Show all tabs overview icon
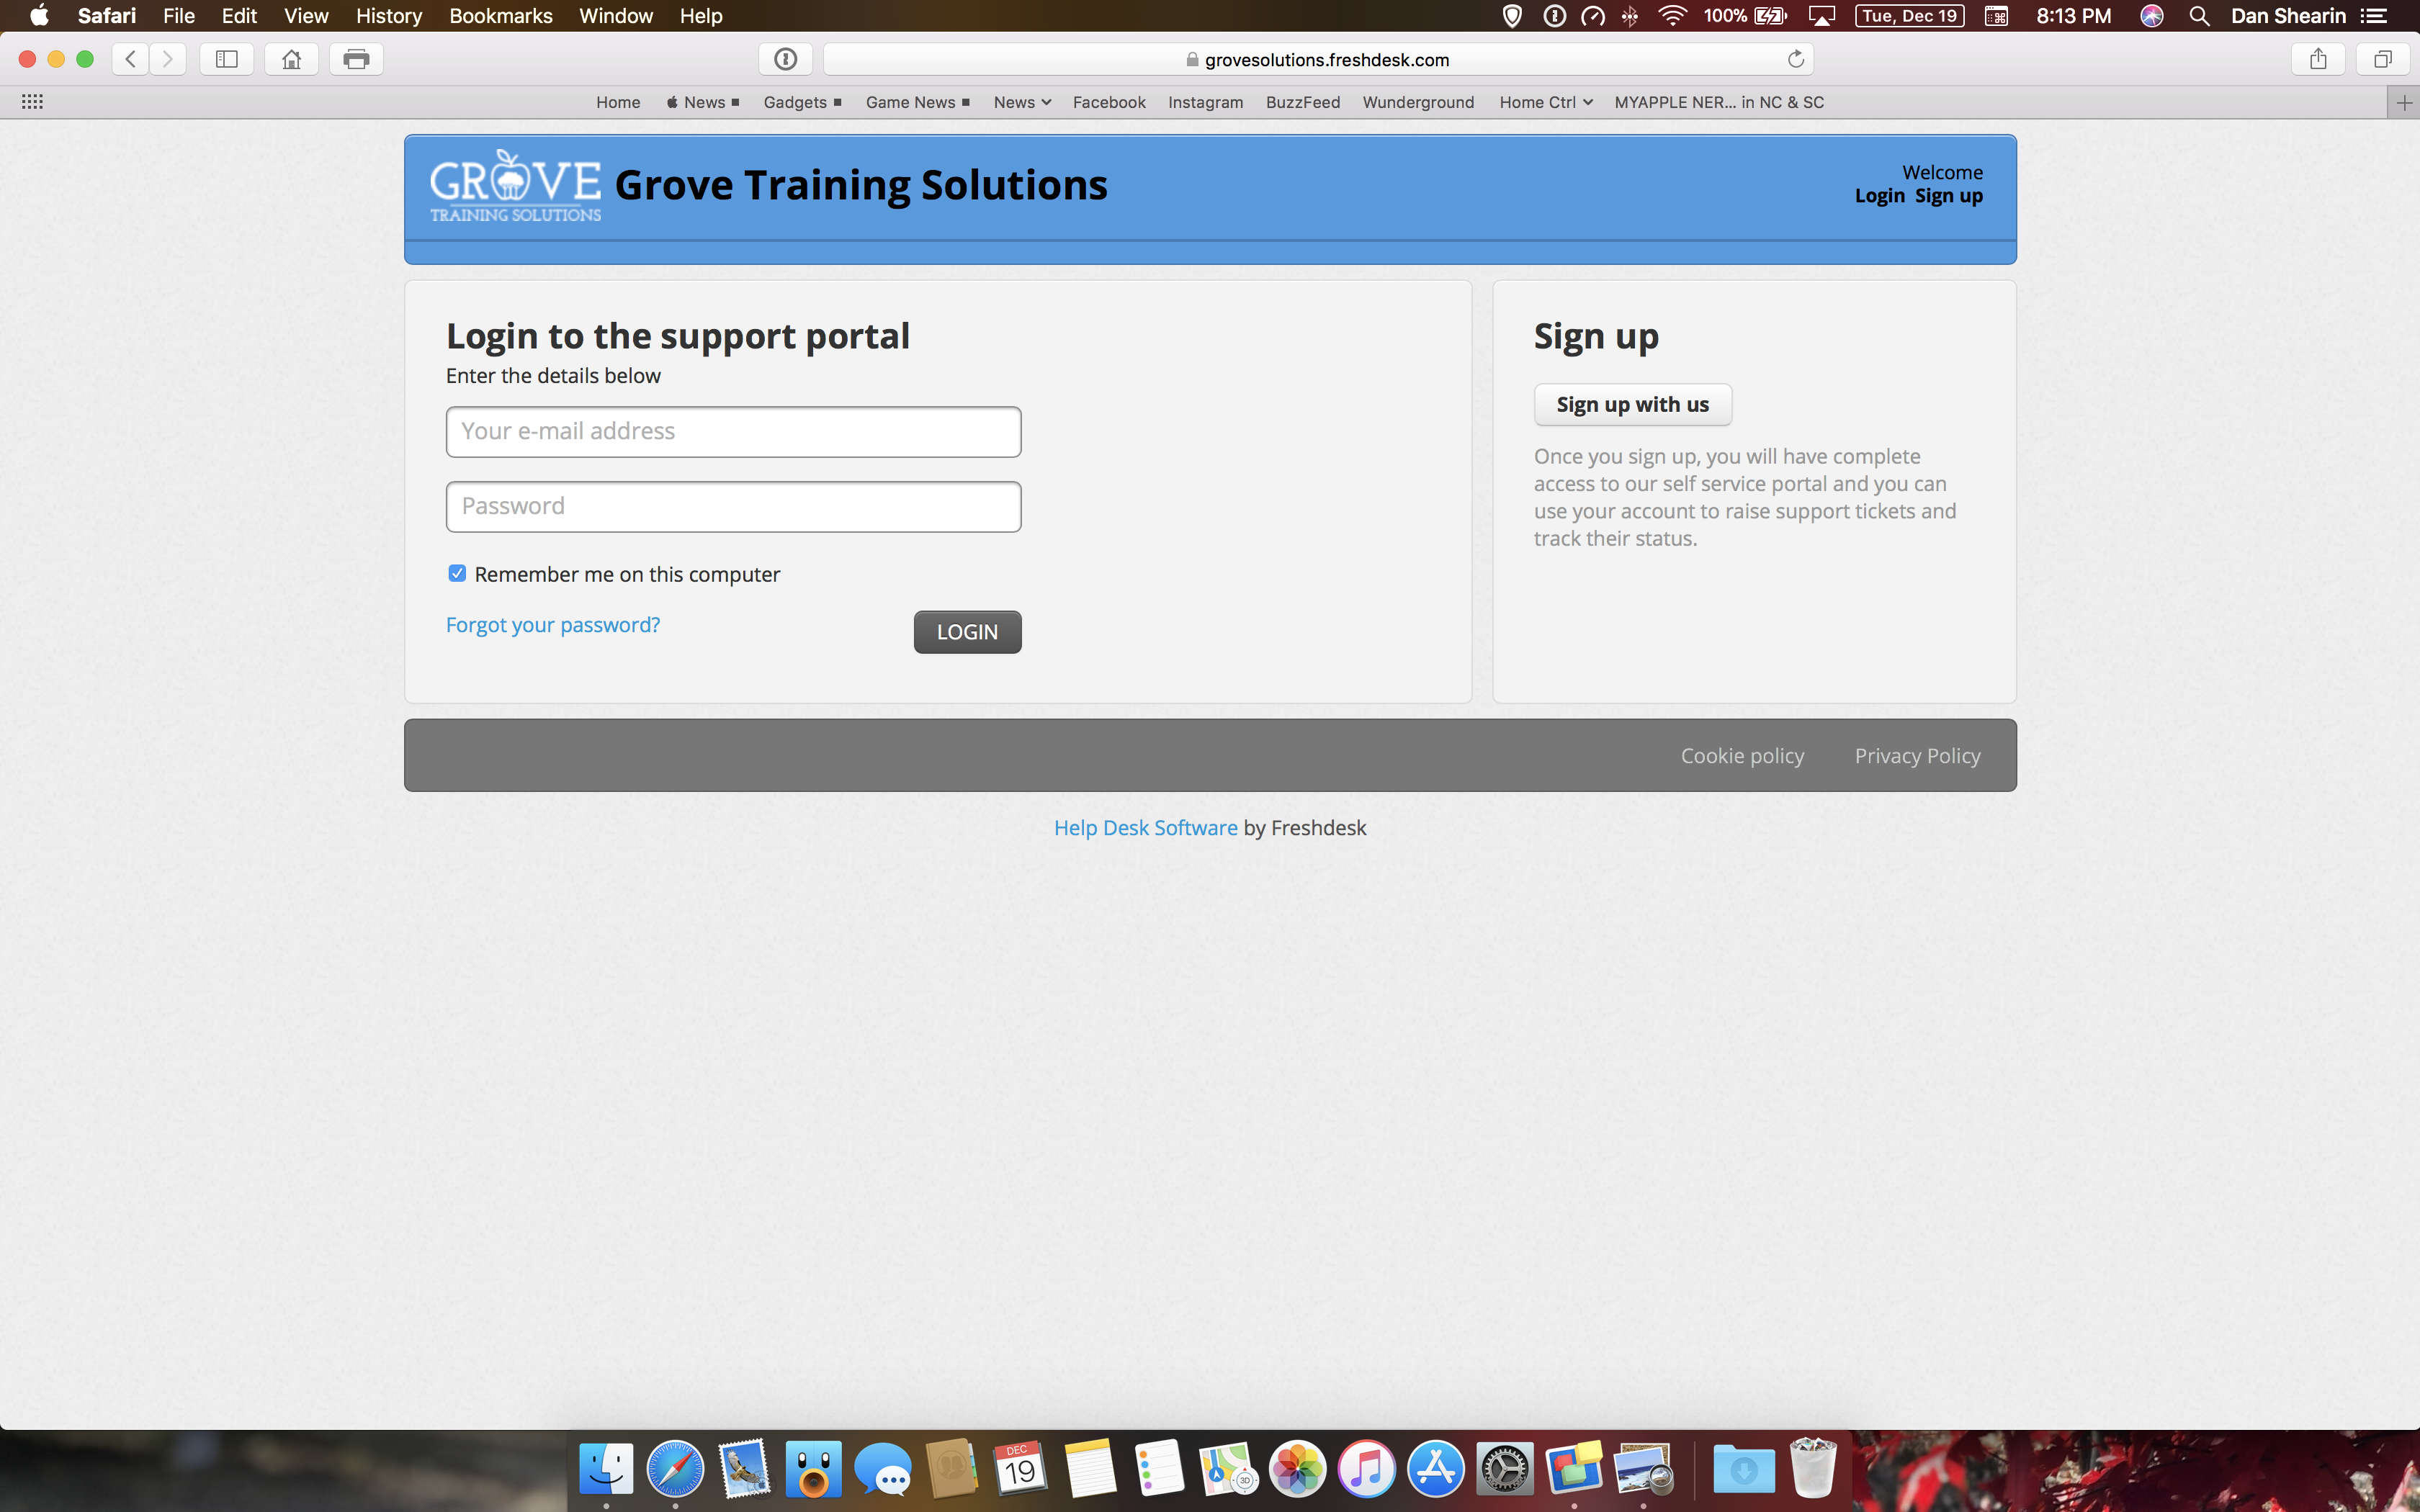This screenshot has width=2420, height=1512. coord(2383,59)
